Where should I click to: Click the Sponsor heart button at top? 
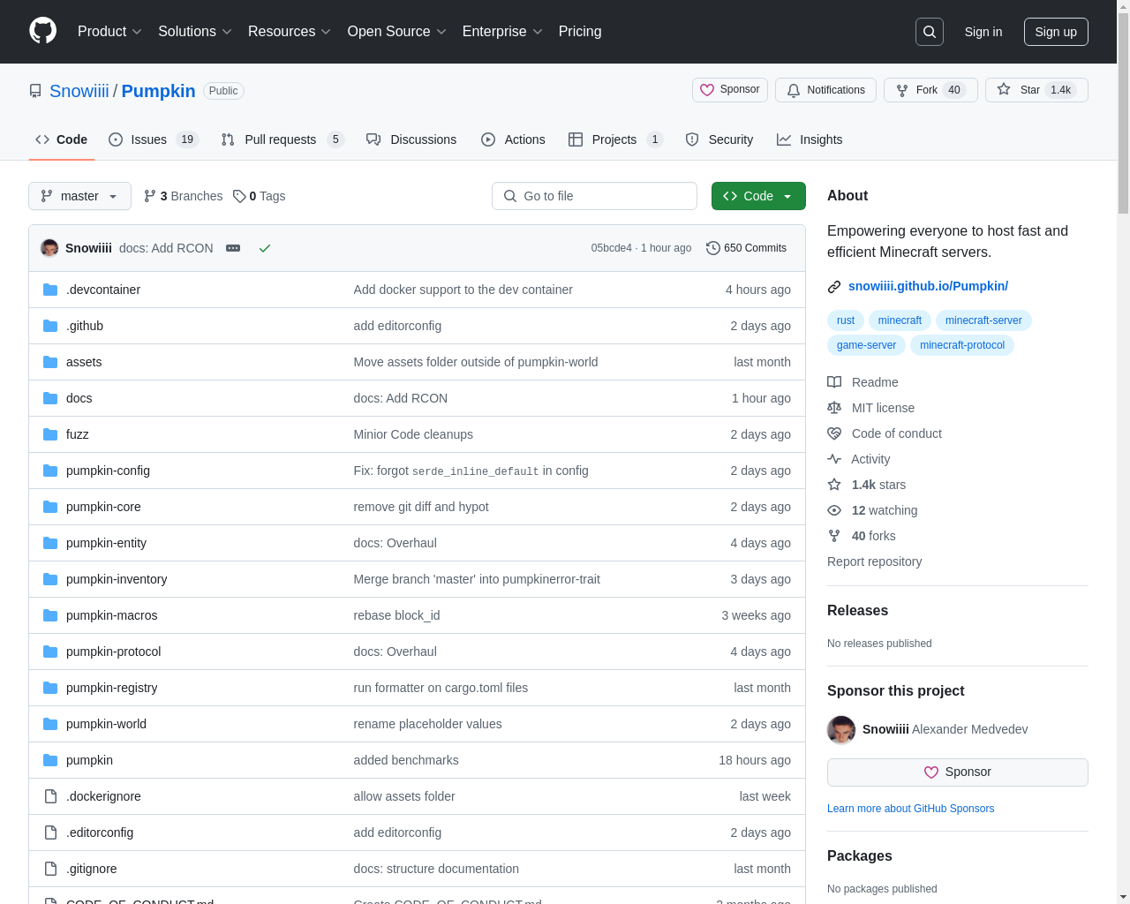[730, 90]
